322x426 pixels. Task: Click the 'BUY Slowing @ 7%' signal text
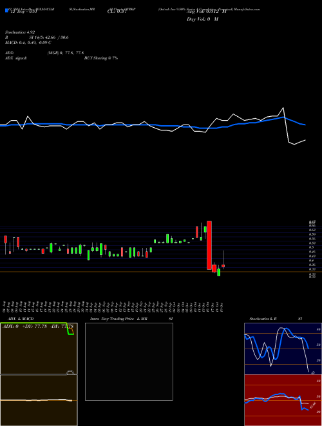[101, 58]
